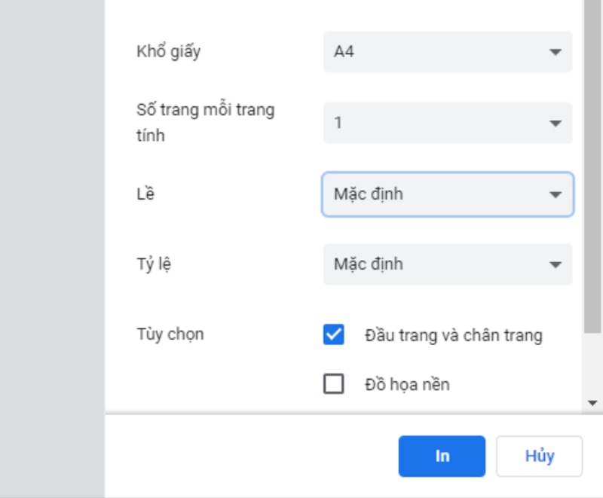Click the settings panel vertical scrollbar thumb
This screenshot has width=603, height=498.
(592, 166)
